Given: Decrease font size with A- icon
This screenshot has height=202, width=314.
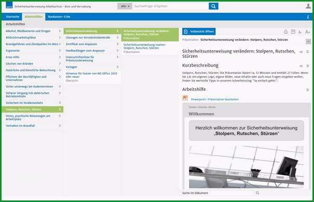Looking at the screenshot, I should point(300,32).
